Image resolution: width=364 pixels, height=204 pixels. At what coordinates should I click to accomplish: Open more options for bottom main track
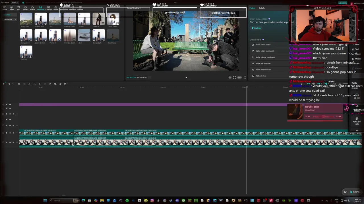click(x=17, y=142)
